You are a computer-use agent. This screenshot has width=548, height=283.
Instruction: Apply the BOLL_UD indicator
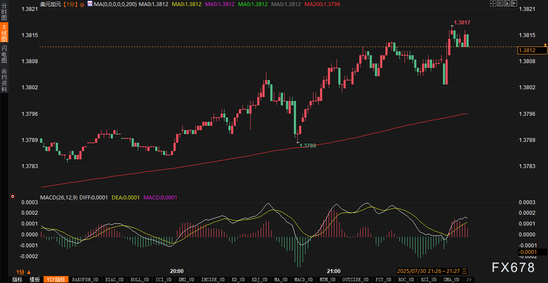(140, 280)
